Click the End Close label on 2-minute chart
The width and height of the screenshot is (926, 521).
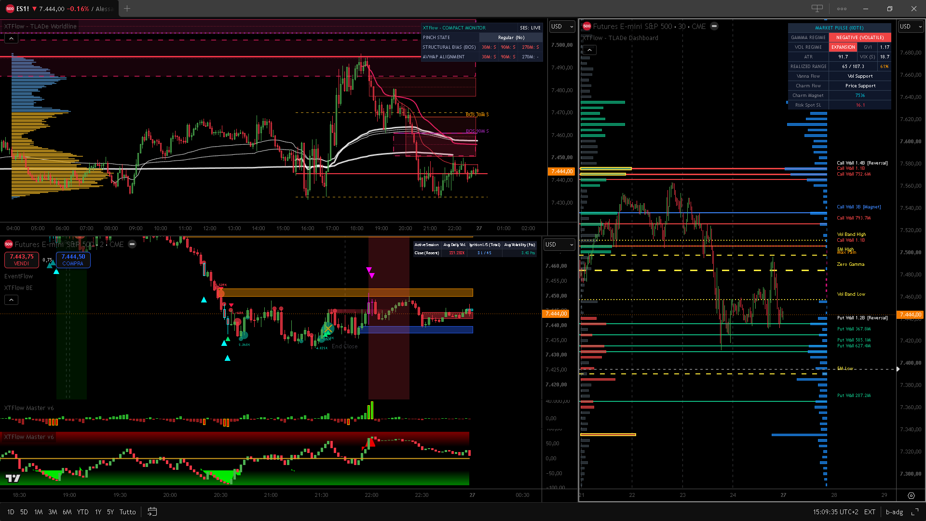coord(345,346)
